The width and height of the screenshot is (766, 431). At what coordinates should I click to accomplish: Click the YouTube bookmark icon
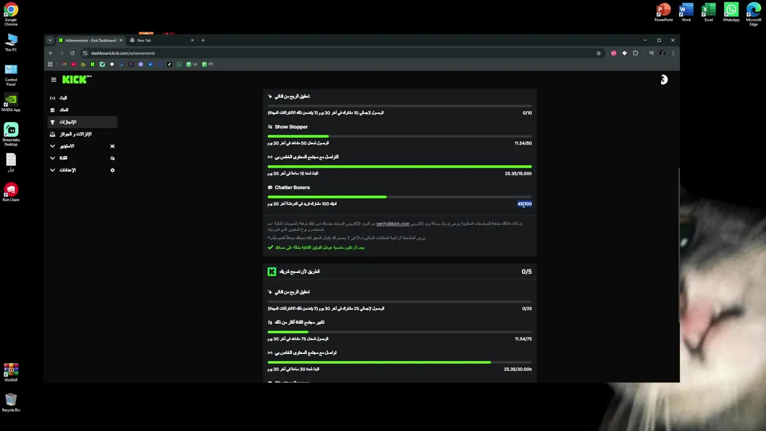[x=73, y=64]
